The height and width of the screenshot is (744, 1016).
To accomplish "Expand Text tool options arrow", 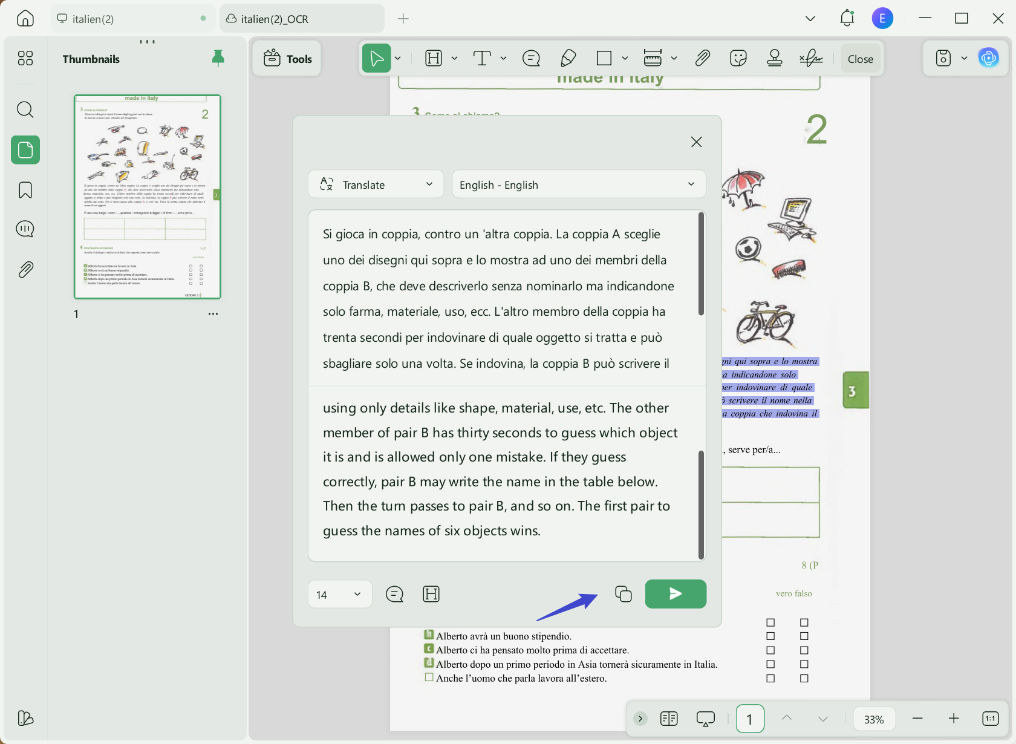I will [x=503, y=59].
